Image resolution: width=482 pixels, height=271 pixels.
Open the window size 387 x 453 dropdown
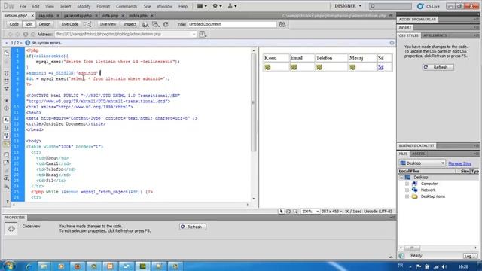[331, 212]
